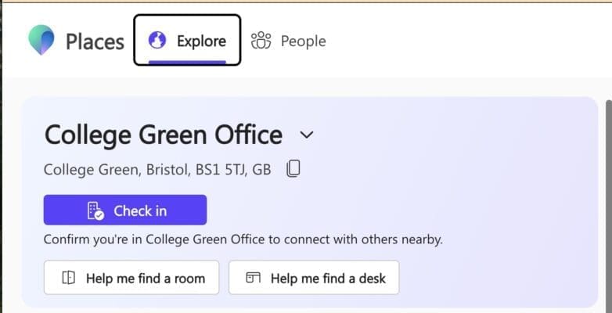This screenshot has width=612, height=313.
Task: Click the vertical scrollbar thumb
Action: pyautogui.click(x=607, y=203)
